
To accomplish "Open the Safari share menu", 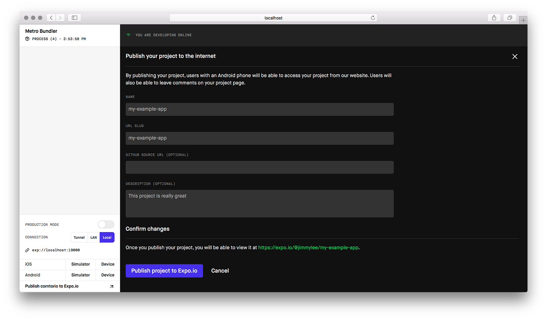I will coord(494,18).
